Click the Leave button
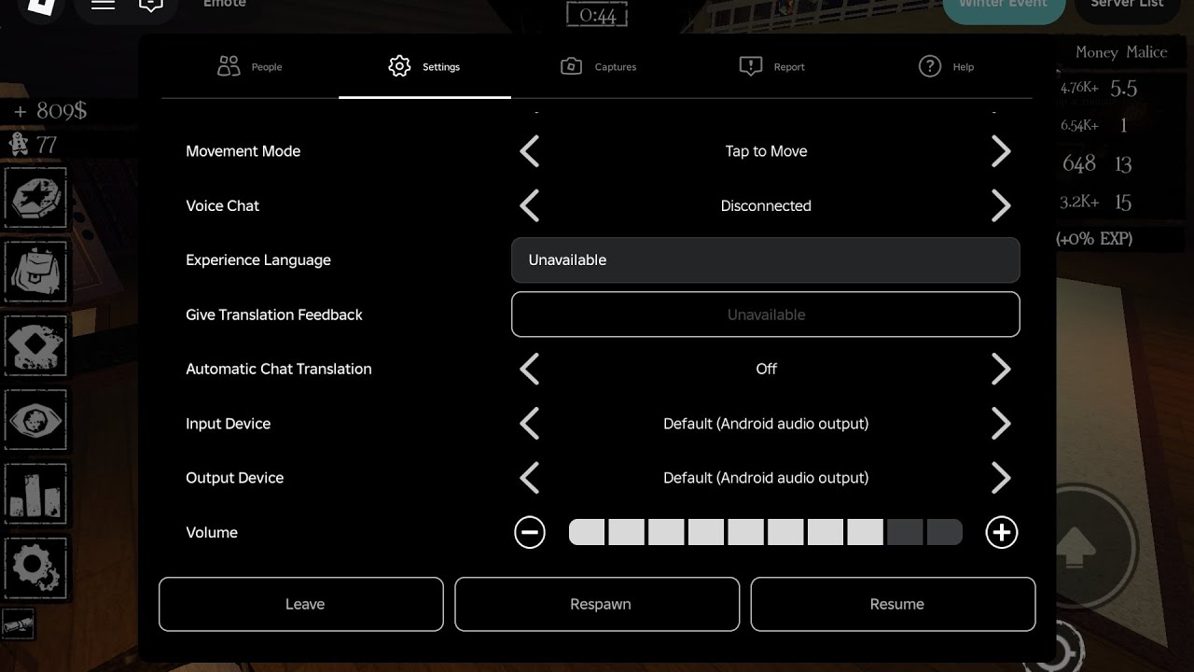The width and height of the screenshot is (1194, 672). point(301,604)
